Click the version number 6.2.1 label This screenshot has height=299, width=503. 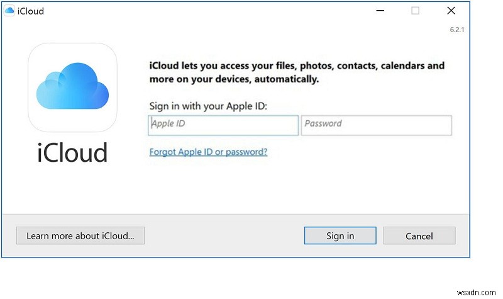coord(456,28)
